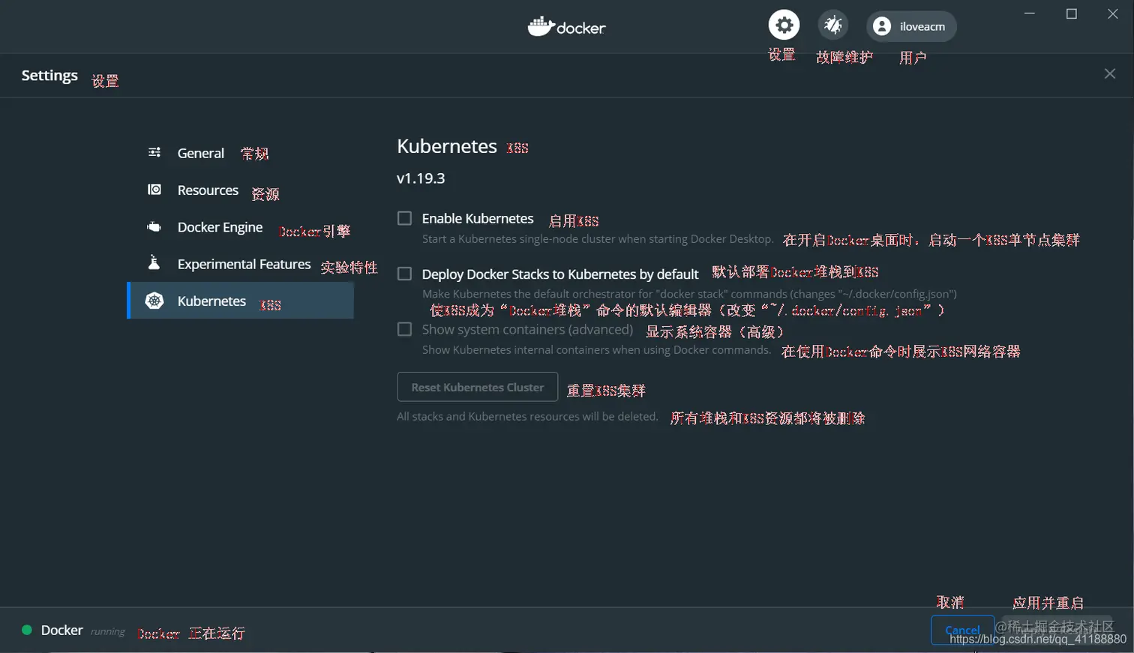
Task: Select the Docker Engine settings tab
Action: 241,227
